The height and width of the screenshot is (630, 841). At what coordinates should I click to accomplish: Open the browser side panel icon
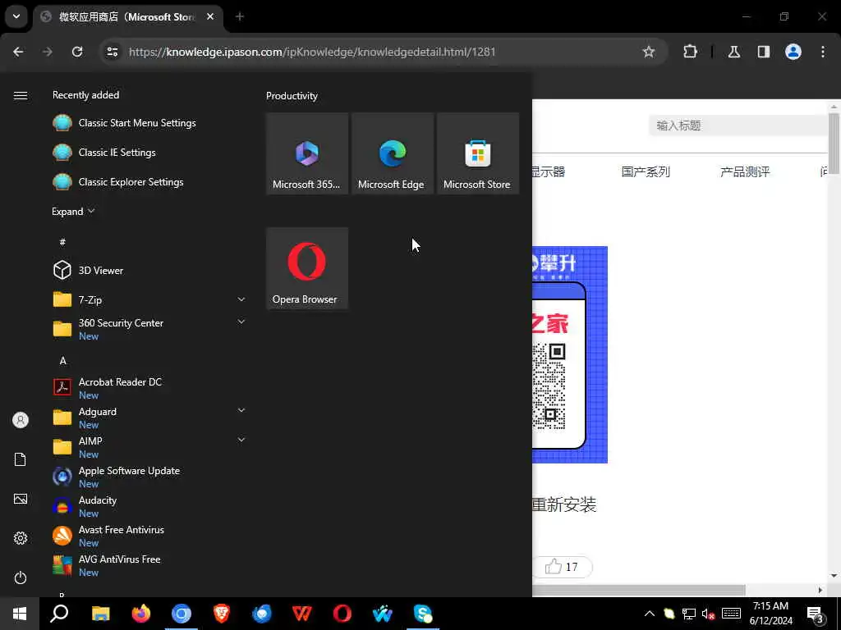[763, 52]
